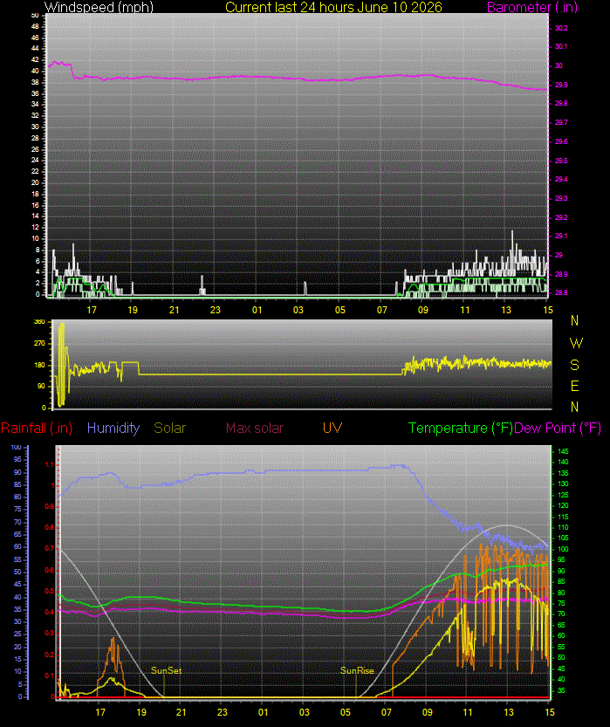Click the 'Current last 24 hours June 10 2026' title
Screen dimensions: 610x727
coord(333,7)
